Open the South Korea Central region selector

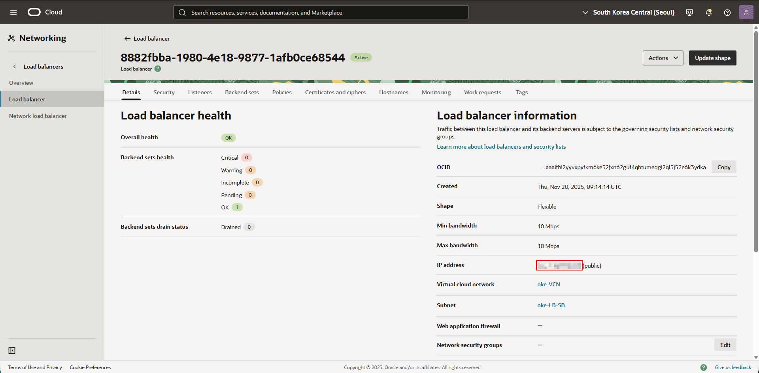pos(629,13)
